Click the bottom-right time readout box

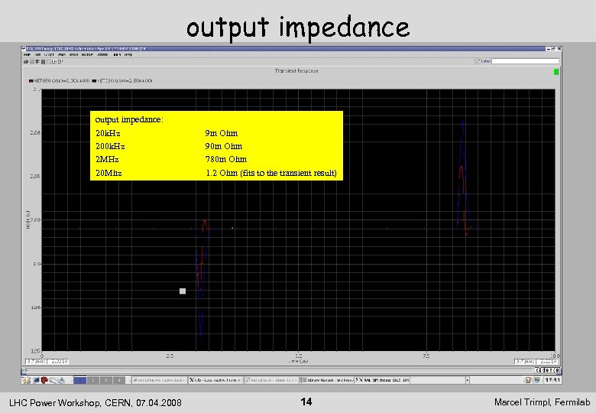click(525, 362)
